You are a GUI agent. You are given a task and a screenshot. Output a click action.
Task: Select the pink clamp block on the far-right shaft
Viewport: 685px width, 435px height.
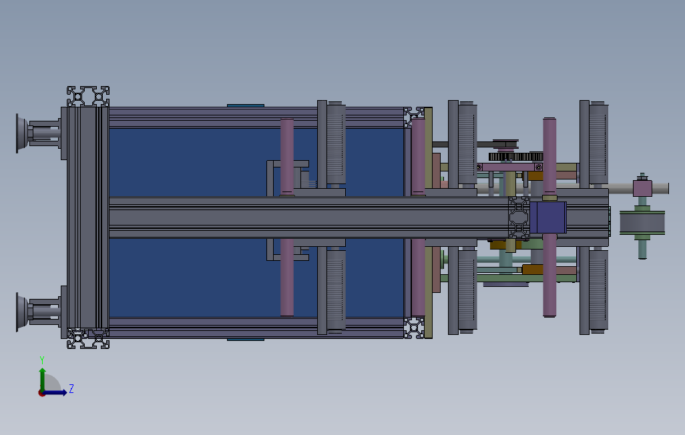click(642, 189)
